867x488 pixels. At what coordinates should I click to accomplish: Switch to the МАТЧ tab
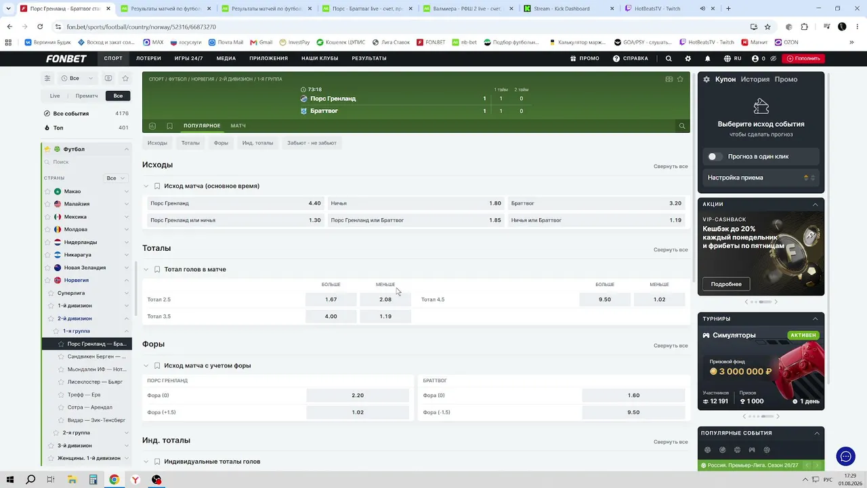(x=238, y=126)
